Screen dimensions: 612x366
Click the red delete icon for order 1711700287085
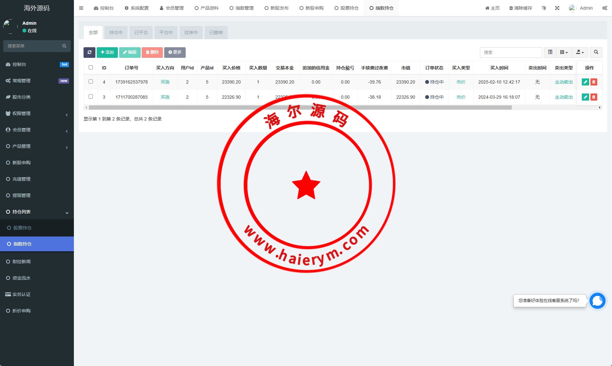point(594,97)
